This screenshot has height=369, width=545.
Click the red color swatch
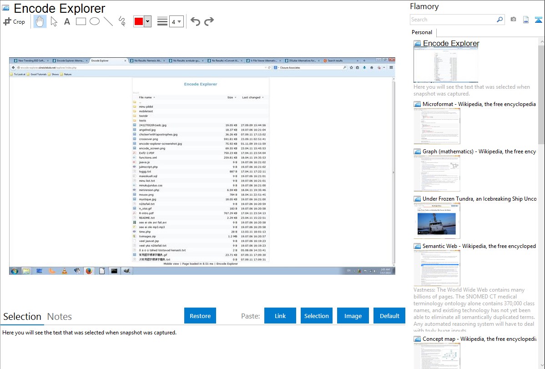pos(139,21)
